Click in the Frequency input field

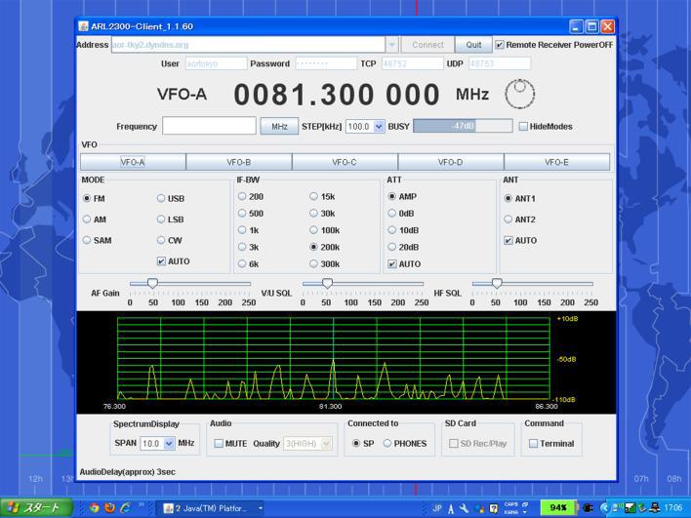pos(209,127)
